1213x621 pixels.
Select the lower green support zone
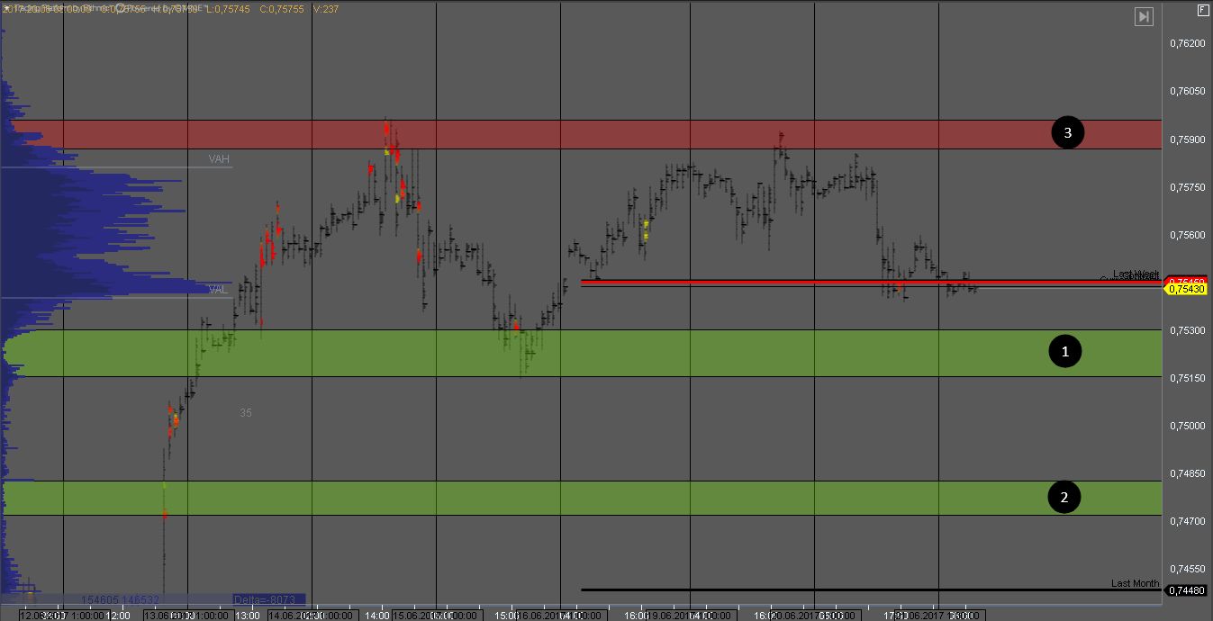coord(630,498)
